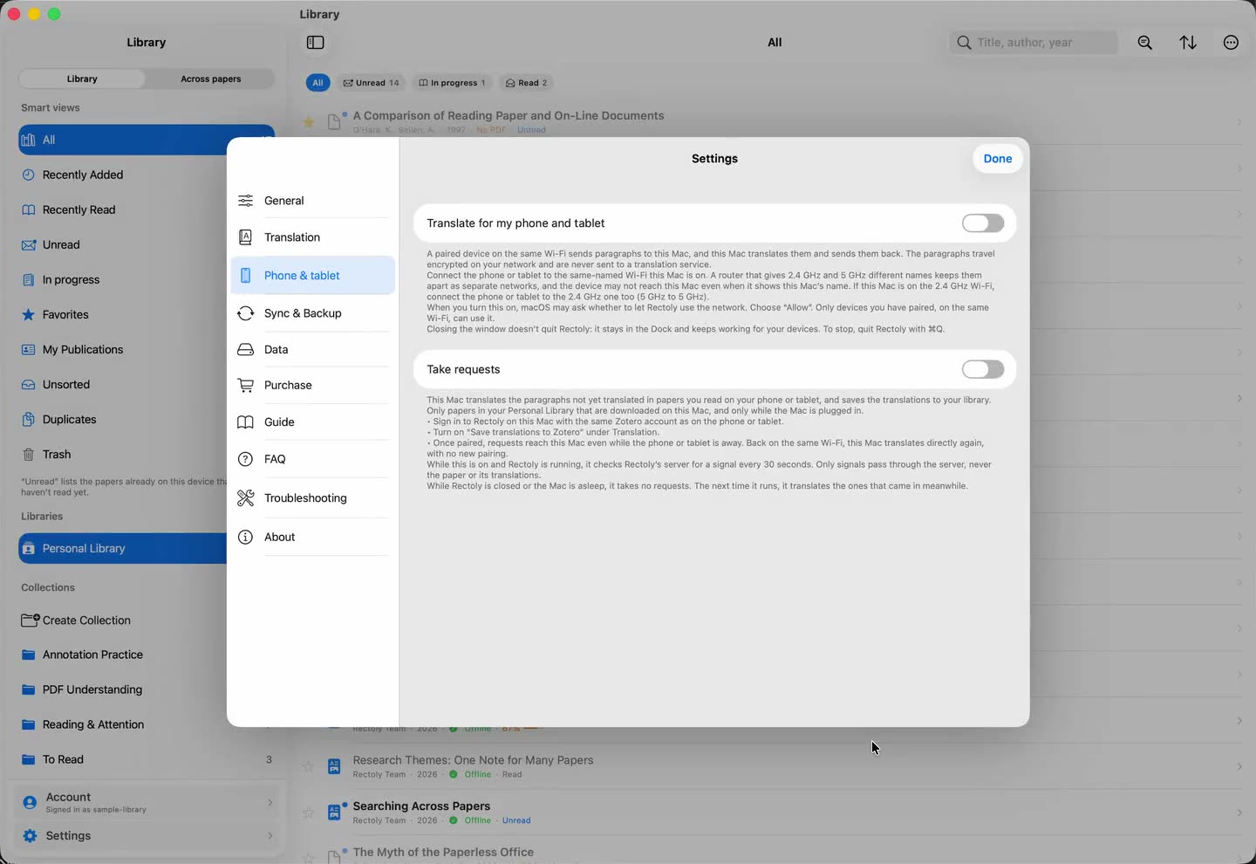Select the wrench Troubleshooting icon
This screenshot has width=1256, height=864.
click(246, 497)
